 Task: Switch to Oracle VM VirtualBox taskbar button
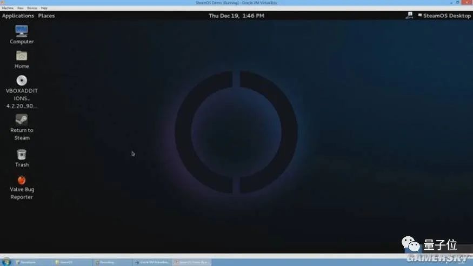click(x=152, y=262)
